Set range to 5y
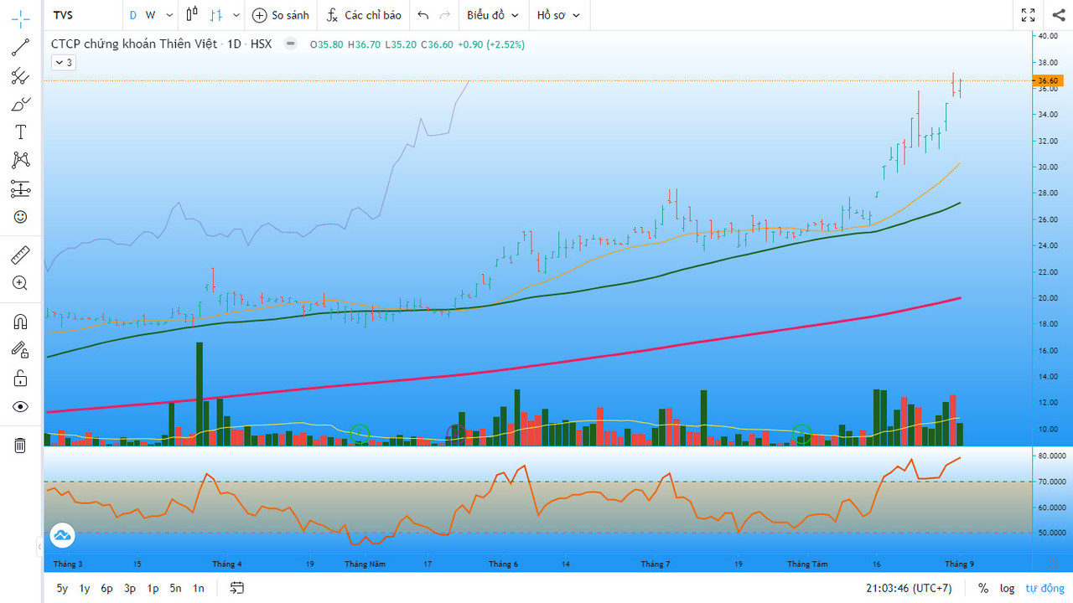Viewport: 1073px width, 603px height. coord(62,588)
